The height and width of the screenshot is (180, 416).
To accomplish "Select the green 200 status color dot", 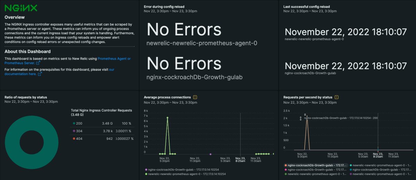I will (x=74, y=123).
